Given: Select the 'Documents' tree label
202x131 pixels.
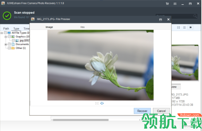Looking at the screenshot, I should pos(22,44).
